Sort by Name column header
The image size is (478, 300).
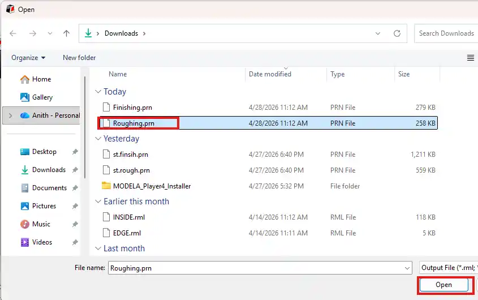[118, 74]
